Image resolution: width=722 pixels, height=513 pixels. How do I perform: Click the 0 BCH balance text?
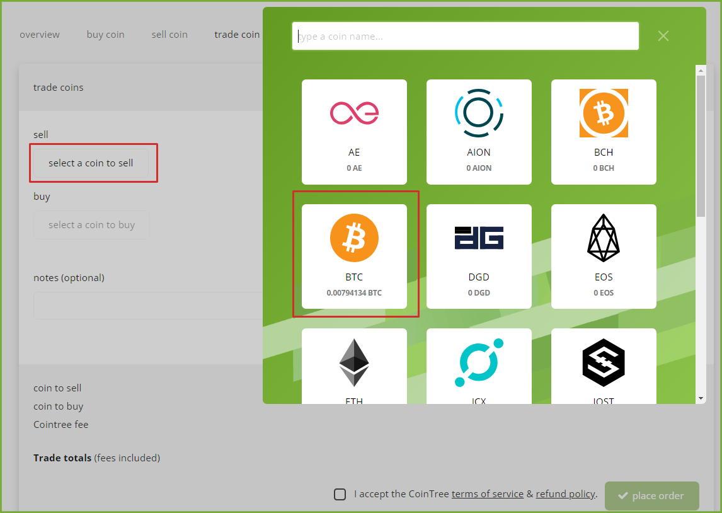604,168
